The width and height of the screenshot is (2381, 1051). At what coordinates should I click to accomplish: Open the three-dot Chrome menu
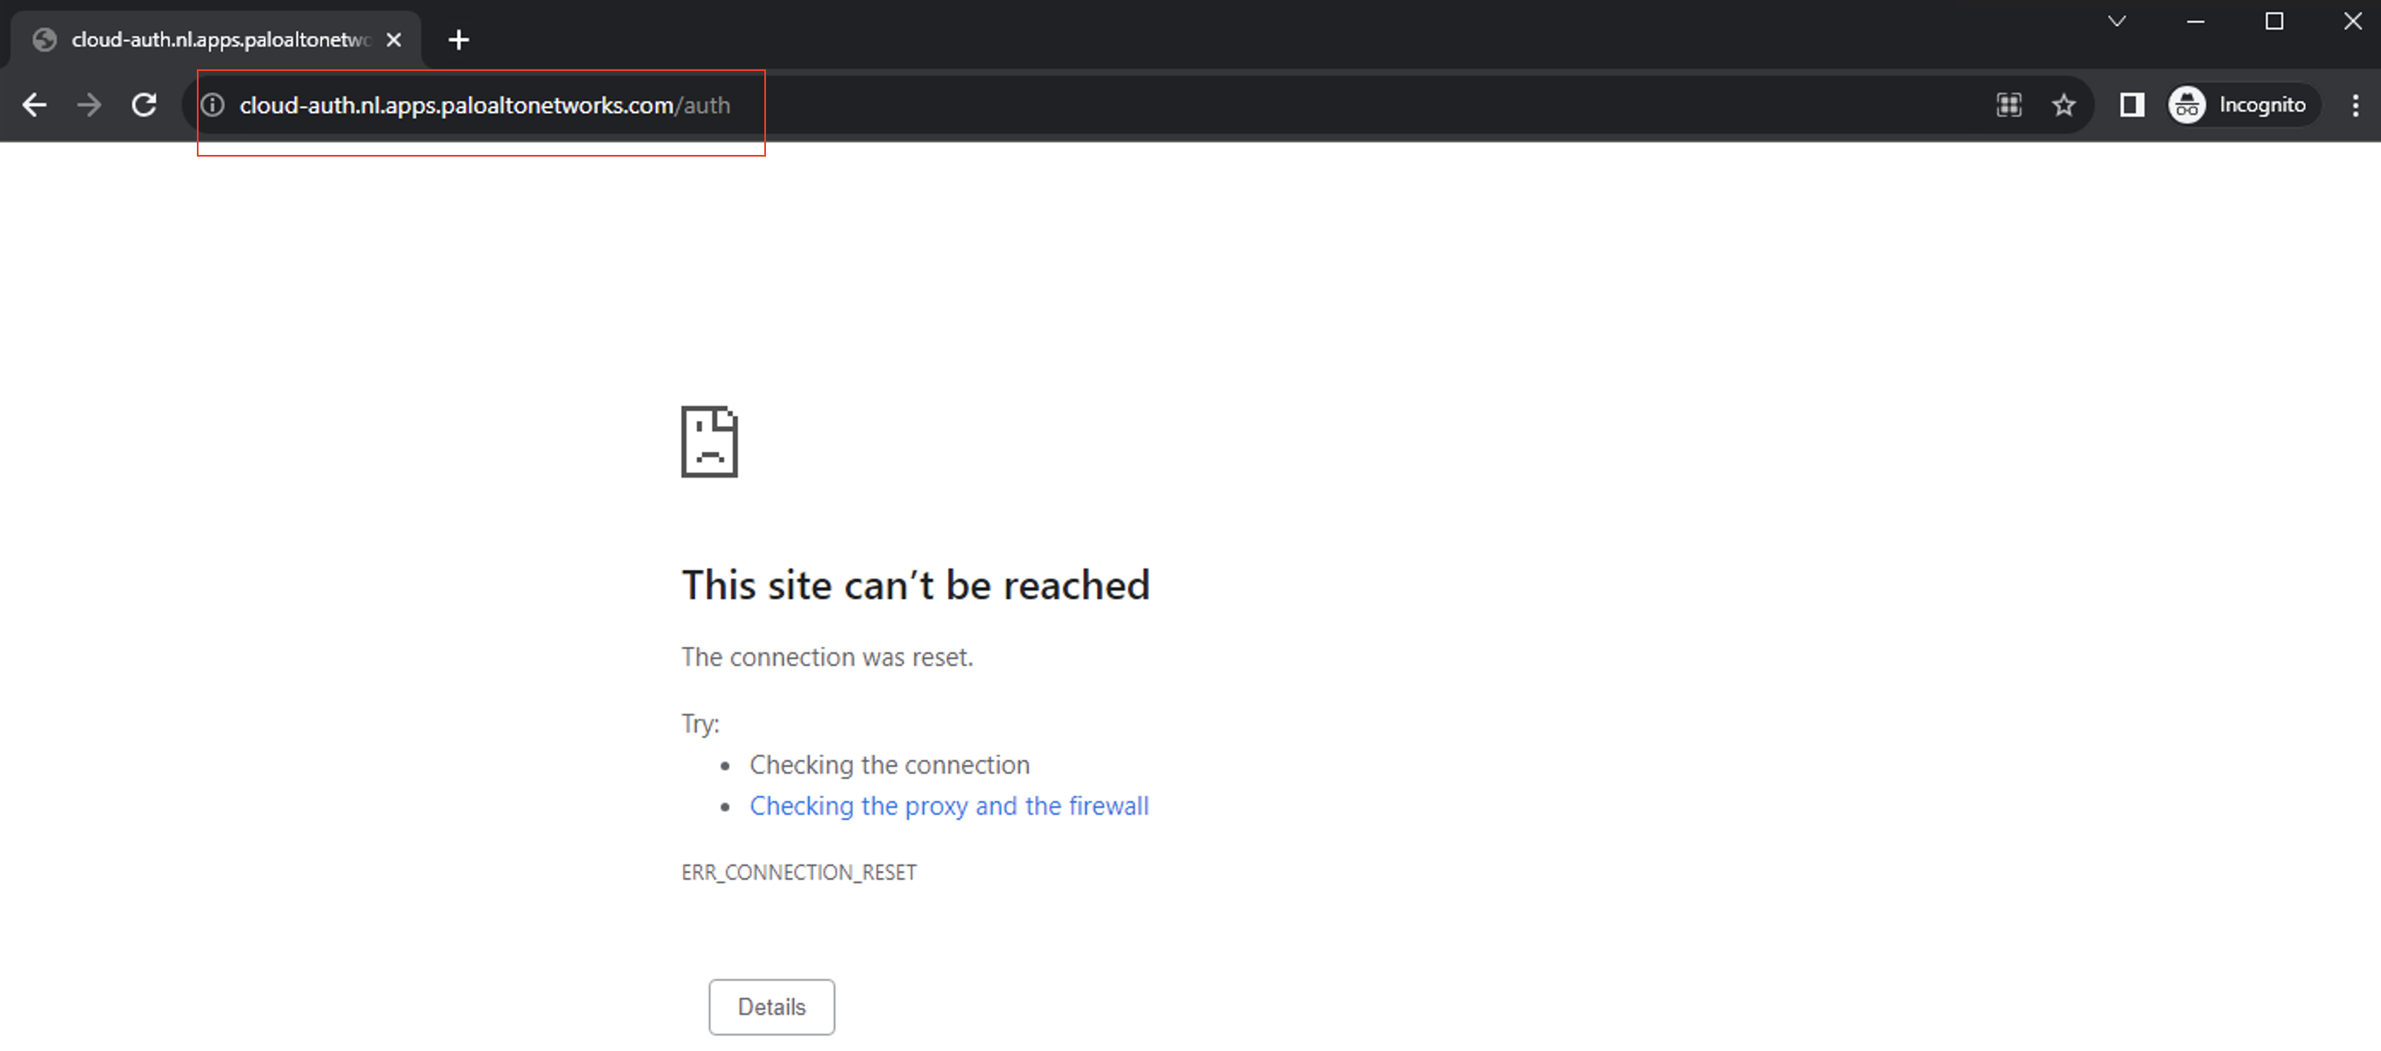point(2356,104)
